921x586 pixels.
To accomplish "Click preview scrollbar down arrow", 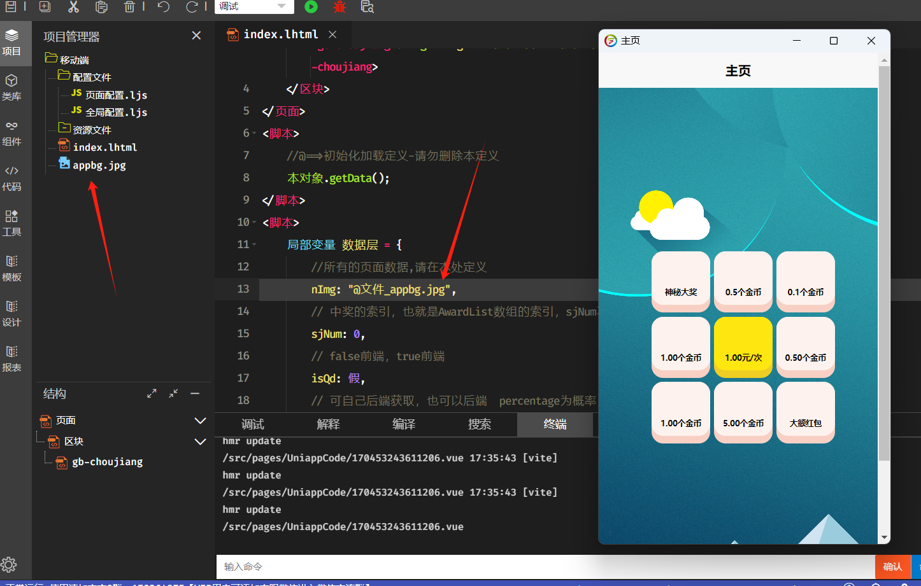I will pyautogui.click(x=884, y=538).
